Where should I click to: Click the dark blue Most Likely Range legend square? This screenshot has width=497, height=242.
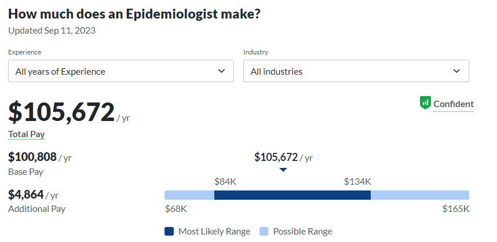click(169, 232)
